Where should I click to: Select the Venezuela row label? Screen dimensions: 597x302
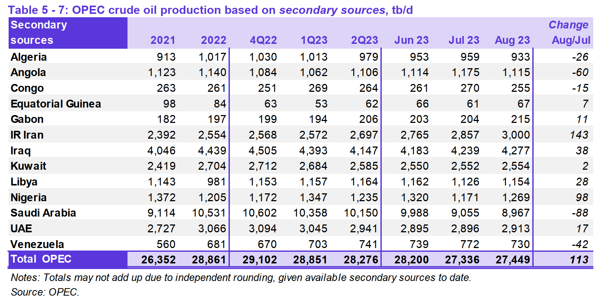(x=37, y=244)
